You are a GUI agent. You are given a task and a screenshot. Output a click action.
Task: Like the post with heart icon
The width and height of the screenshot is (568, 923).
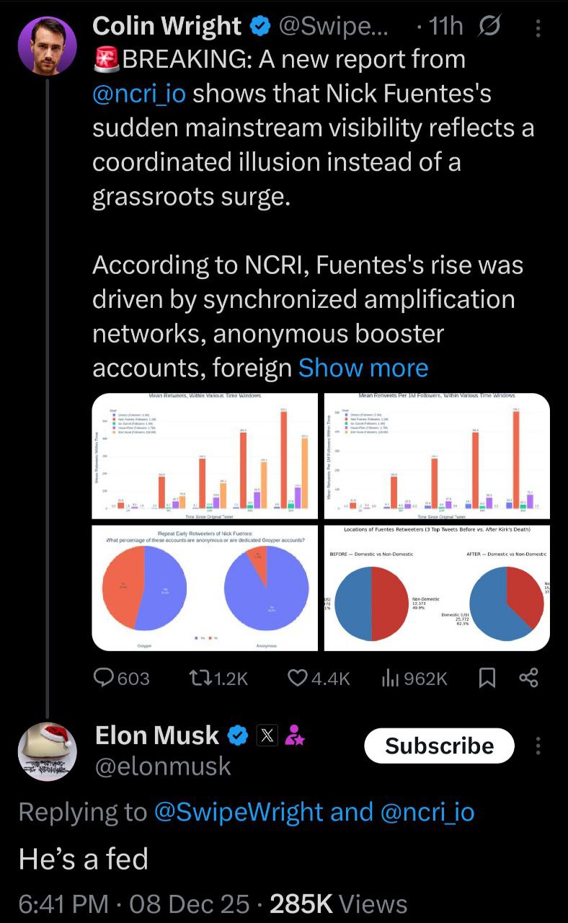(298, 678)
